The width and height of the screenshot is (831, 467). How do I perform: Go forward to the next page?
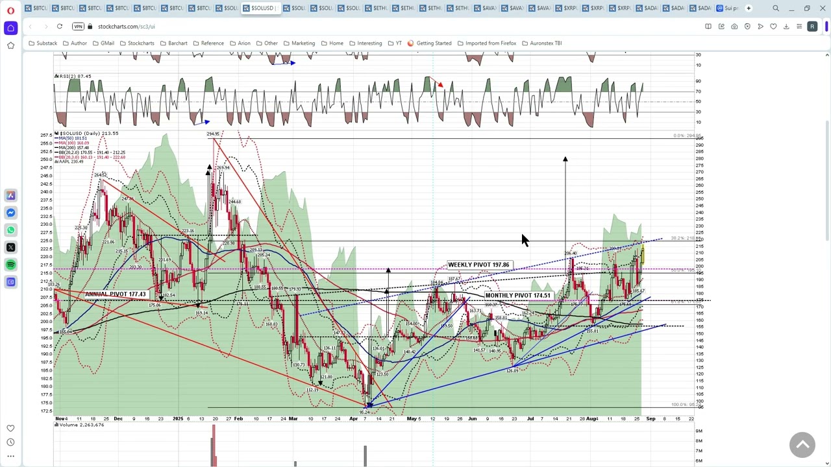coord(45,27)
